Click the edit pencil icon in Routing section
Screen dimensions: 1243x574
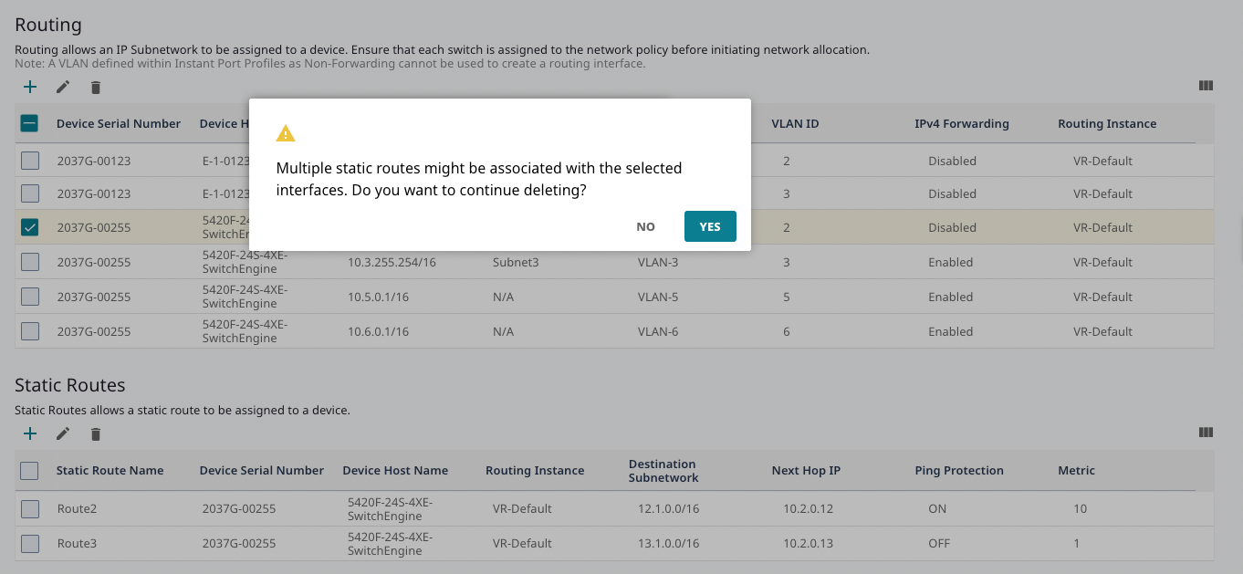[x=63, y=87]
